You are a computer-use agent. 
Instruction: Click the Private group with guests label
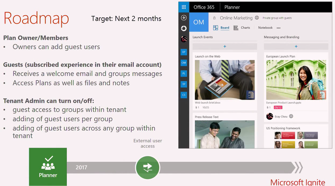[277, 18]
